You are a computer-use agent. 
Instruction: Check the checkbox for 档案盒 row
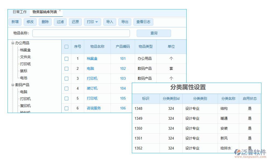coord(66,58)
